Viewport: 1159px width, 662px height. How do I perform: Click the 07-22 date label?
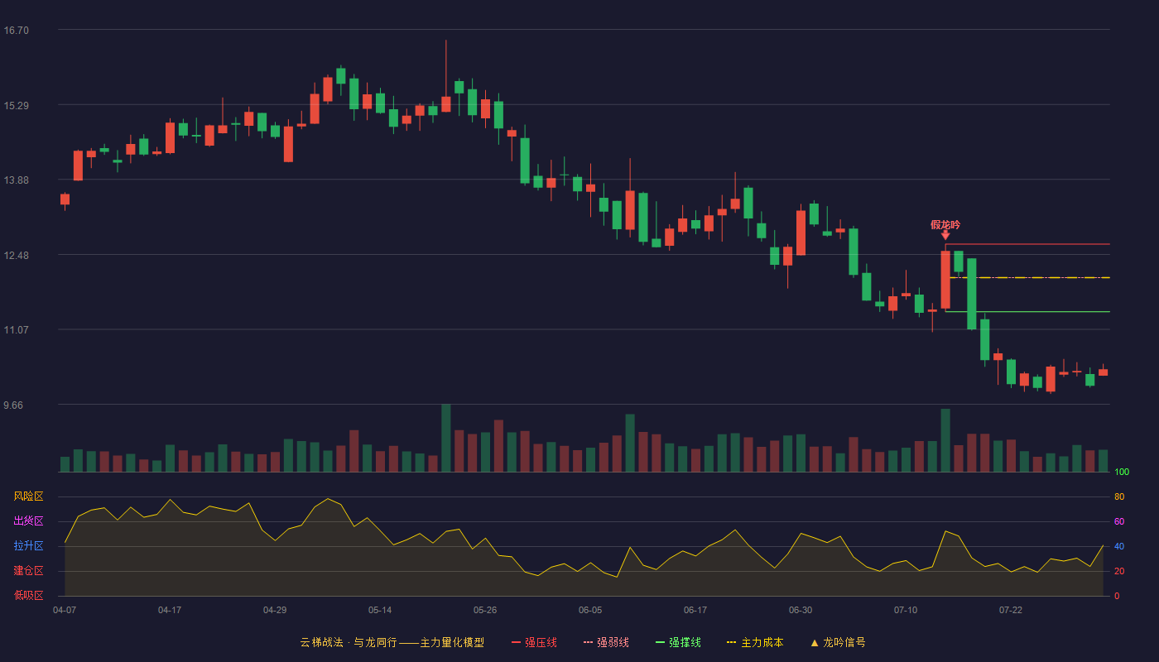[1011, 610]
